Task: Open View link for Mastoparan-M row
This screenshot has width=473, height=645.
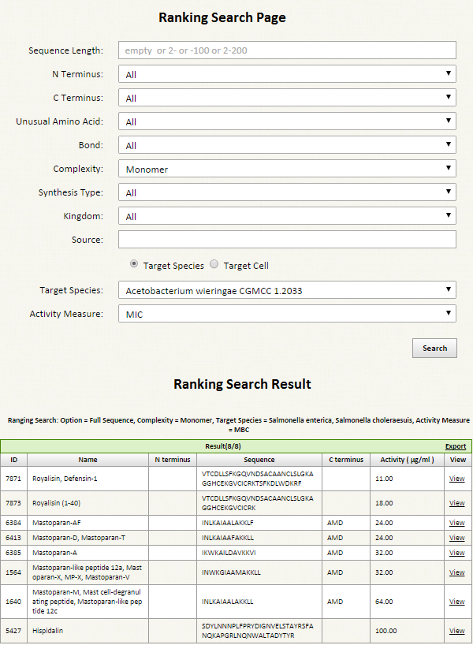Action: [x=456, y=602]
